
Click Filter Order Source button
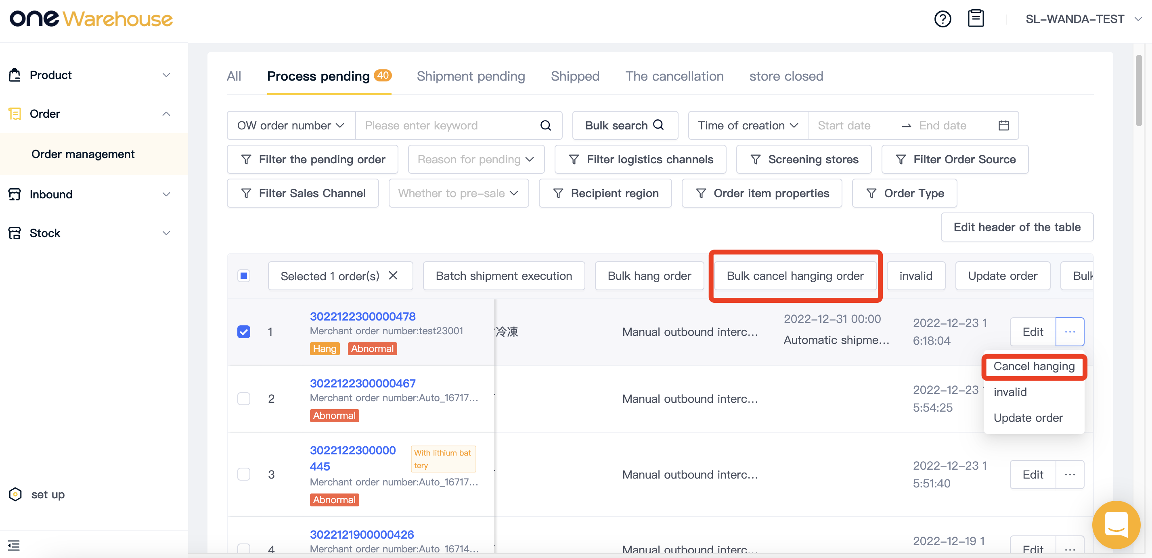(955, 160)
